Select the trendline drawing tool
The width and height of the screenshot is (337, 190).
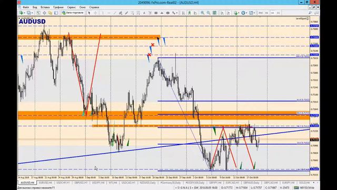115,13
